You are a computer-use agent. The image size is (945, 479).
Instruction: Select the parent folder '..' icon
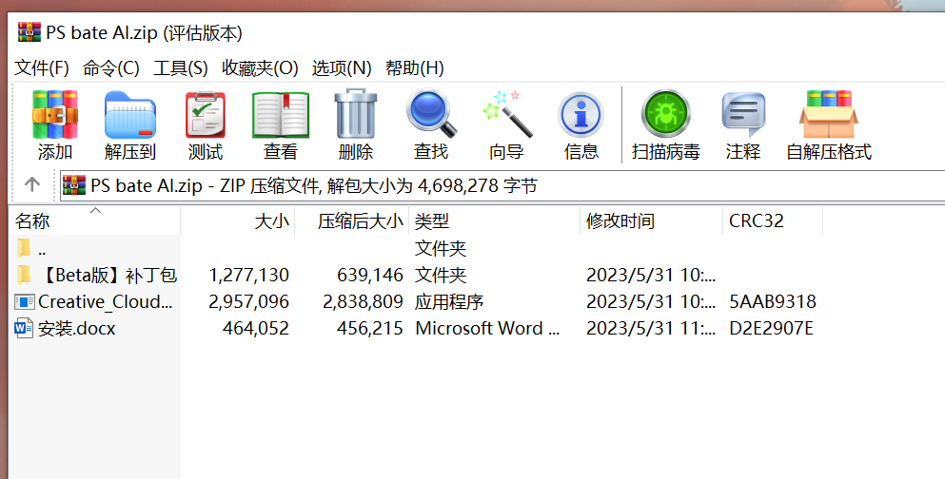click(24, 248)
